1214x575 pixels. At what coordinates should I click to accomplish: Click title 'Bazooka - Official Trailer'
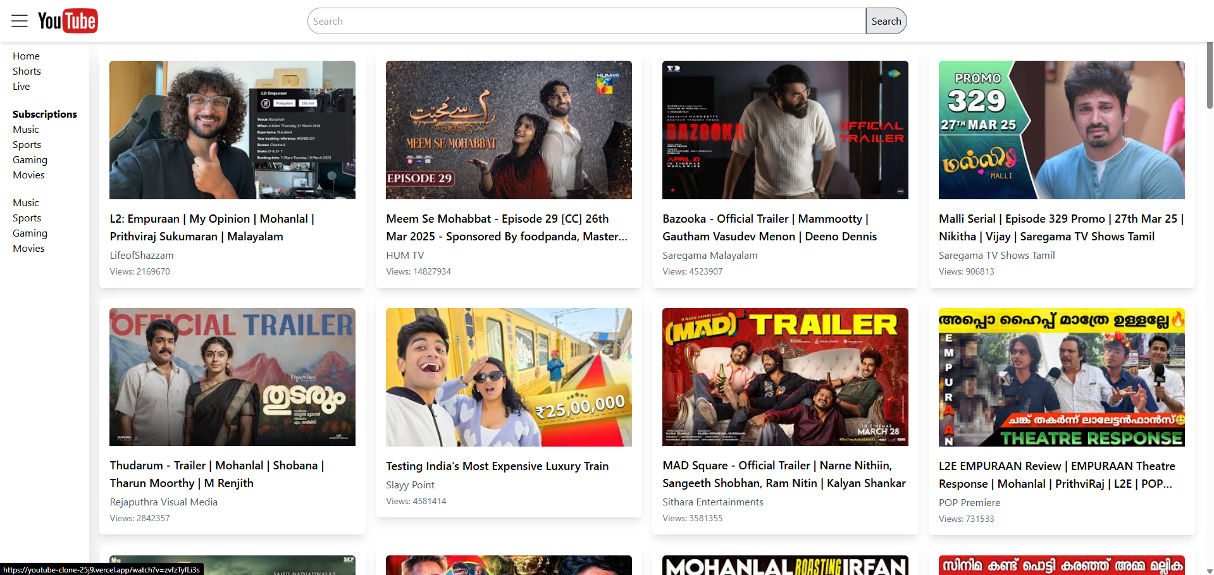[770, 228]
